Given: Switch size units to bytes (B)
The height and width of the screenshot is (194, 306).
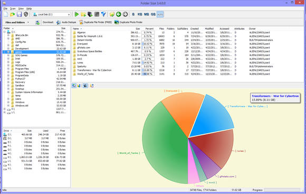Looking at the screenshot, I should pos(133,14).
